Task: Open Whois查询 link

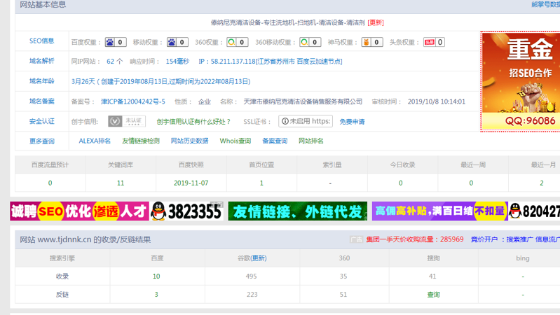Action: 235,141
